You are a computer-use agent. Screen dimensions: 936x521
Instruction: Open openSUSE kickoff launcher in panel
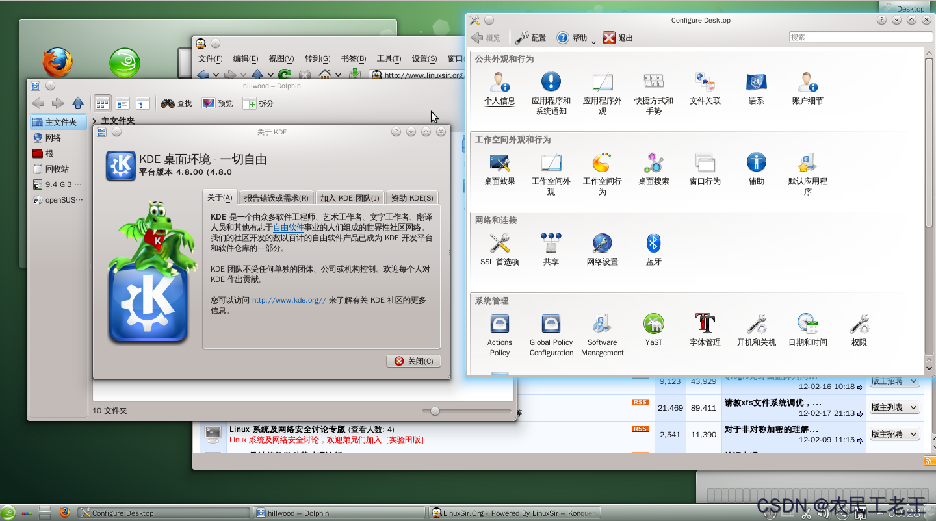[x=8, y=513]
